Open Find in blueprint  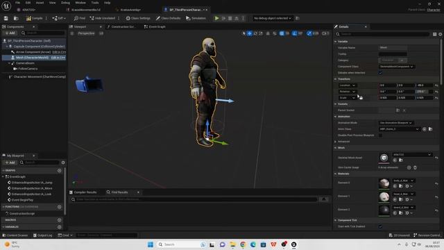pyautogui.click(x=80, y=18)
